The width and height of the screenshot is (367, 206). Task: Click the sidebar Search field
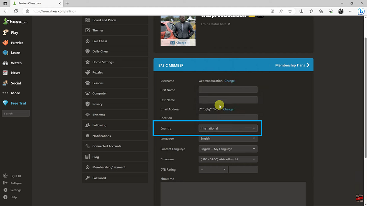pyautogui.click(x=16, y=114)
